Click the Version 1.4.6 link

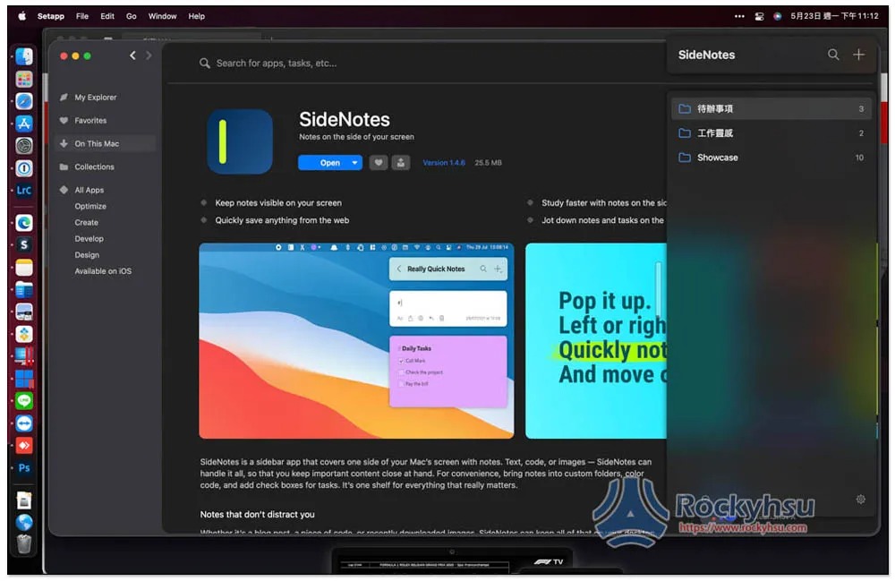443,162
